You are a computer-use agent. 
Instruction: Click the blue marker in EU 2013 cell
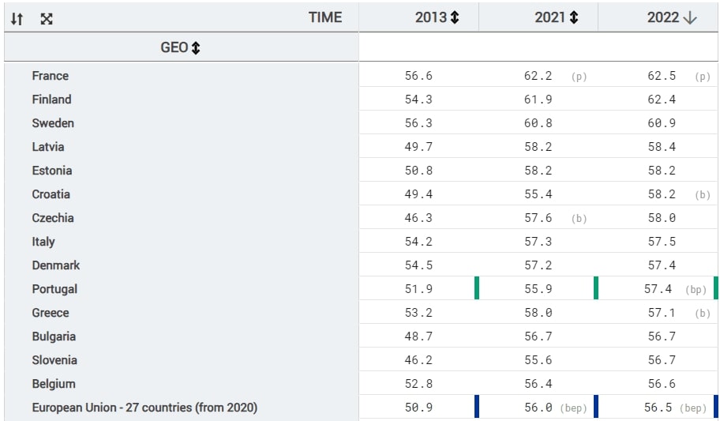coord(477,406)
